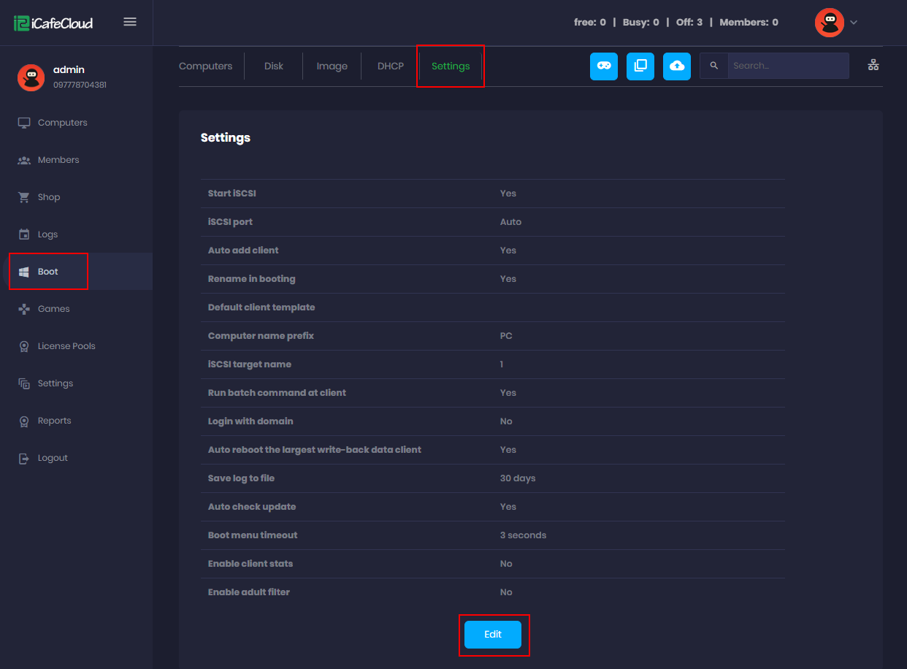Expand the user profile dropdown arrow
The height and width of the screenshot is (669, 907).
point(854,23)
